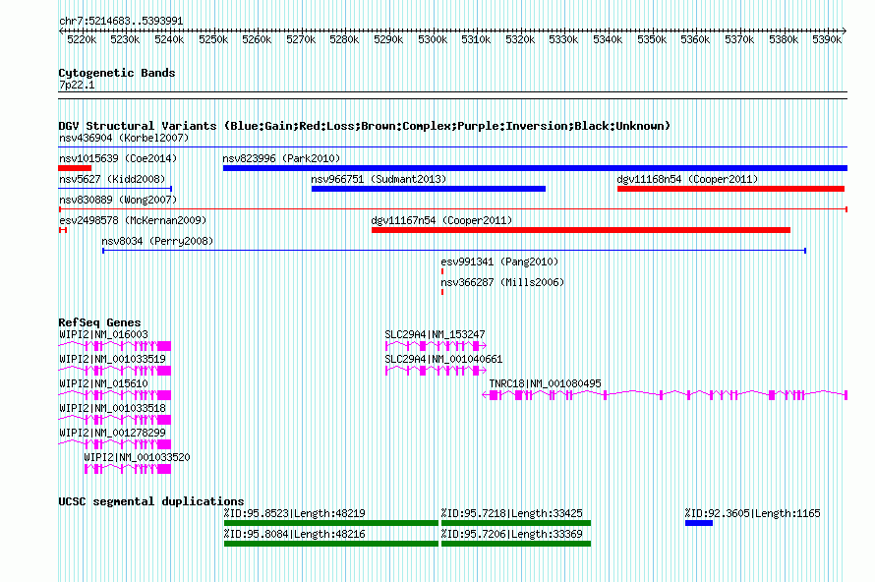Viewport: 875px width, 582px height.
Task: Click the esv2498578 (McKernan2009) label
Action: 133,220
